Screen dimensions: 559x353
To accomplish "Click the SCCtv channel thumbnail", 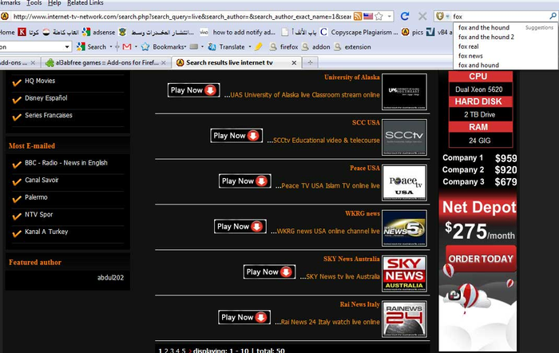I will pos(404,137).
